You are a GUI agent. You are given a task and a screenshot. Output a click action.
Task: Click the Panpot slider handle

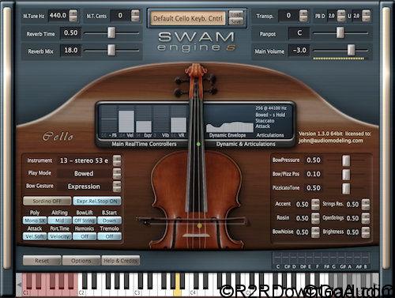point(340,32)
